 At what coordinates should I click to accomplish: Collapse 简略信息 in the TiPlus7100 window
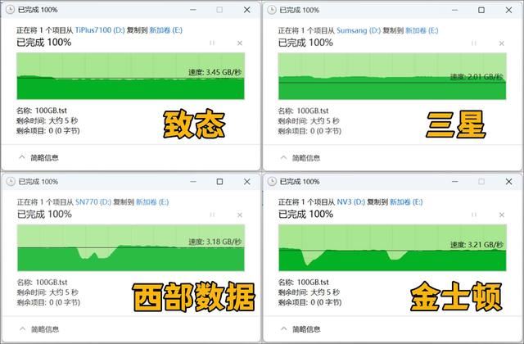click(x=38, y=157)
